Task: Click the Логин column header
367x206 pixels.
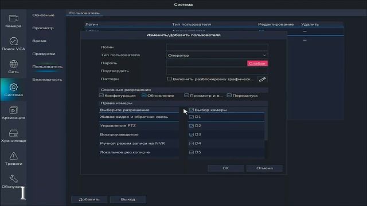Action: point(92,24)
